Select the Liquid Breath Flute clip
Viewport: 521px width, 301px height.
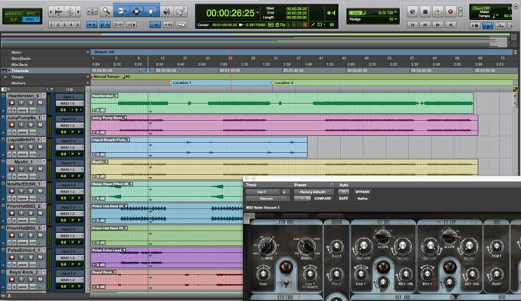pos(199,147)
